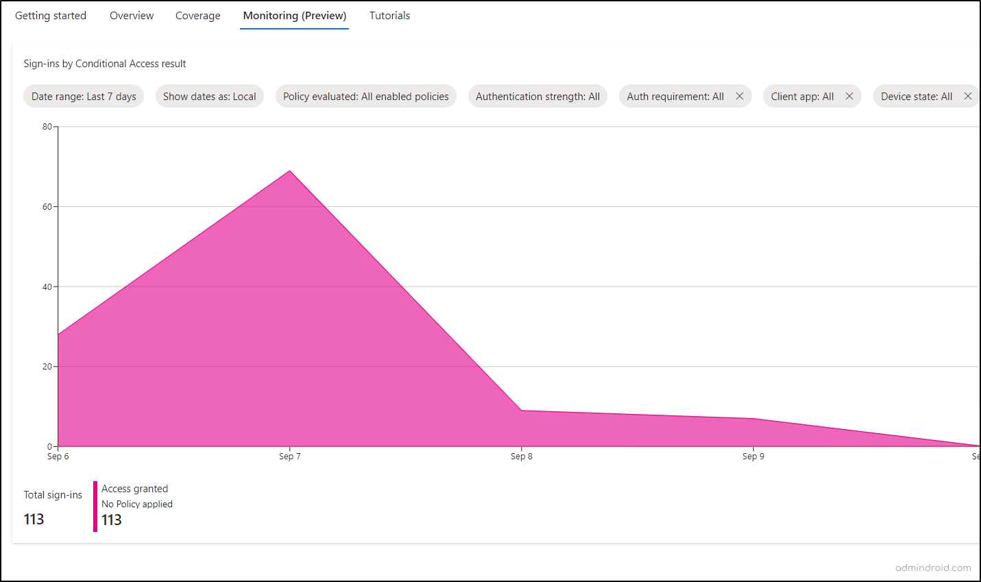Click the Sep 8 point on the chart

(x=522, y=410)
